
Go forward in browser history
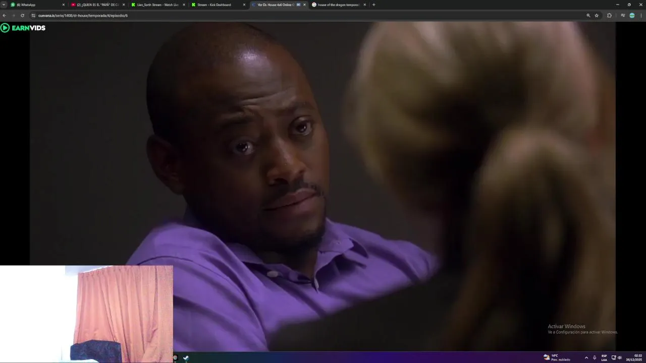pyautogui.click(x=13, y=16)
